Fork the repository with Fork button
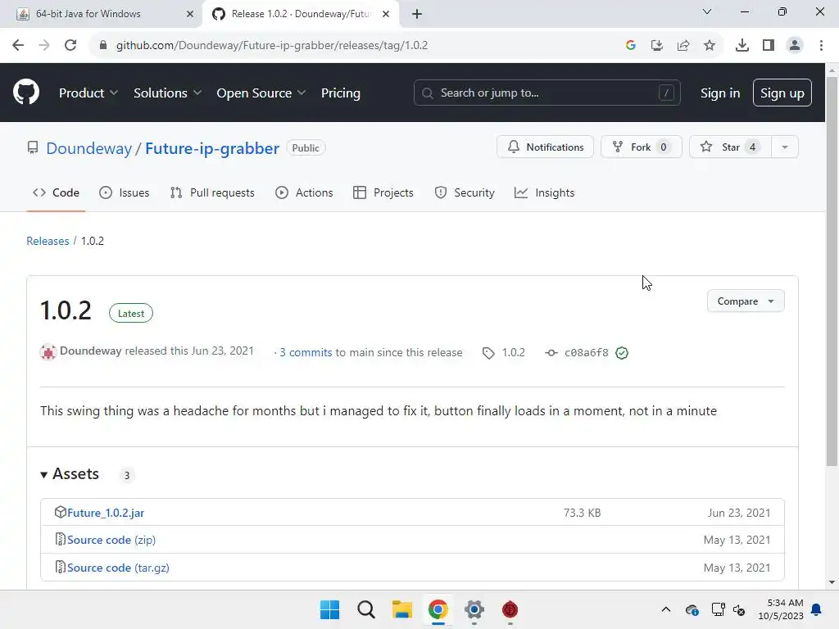Image resolution: width=839 pixels, height=629 pixels. [641, 147]
